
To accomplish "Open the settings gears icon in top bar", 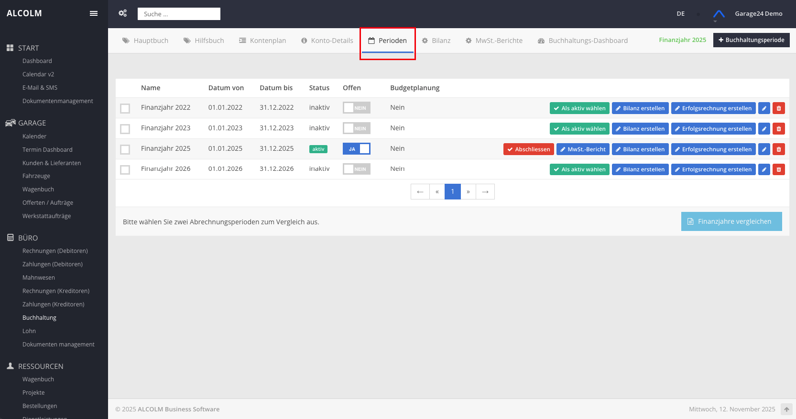I will 123,13.
